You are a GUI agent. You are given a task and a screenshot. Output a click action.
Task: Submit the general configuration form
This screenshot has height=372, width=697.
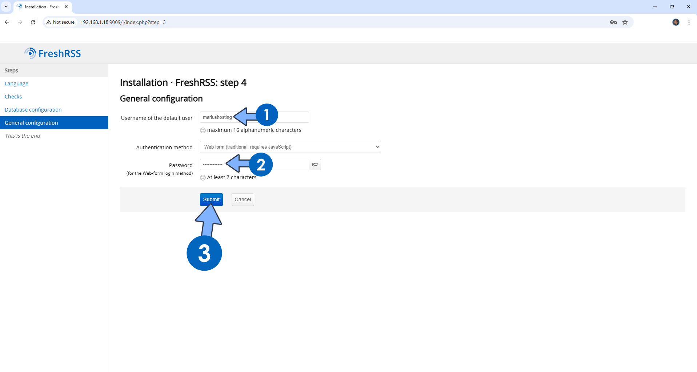(211, 199)
